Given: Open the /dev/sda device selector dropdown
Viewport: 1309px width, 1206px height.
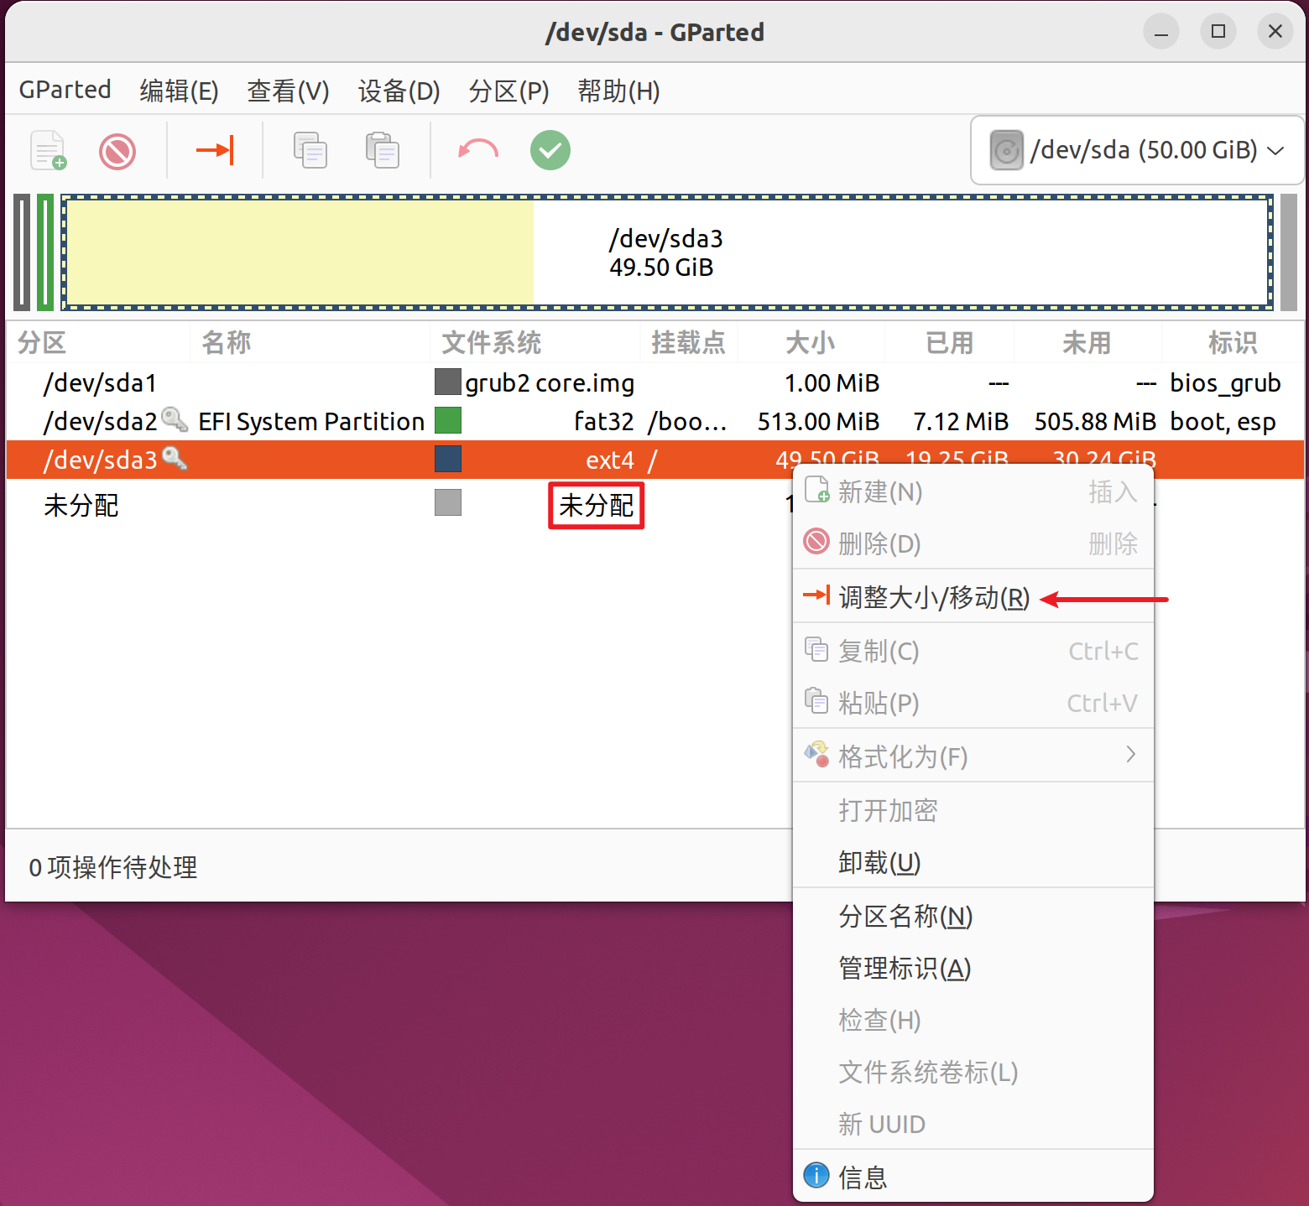Looking at the screenshot, I should 1137,151.
